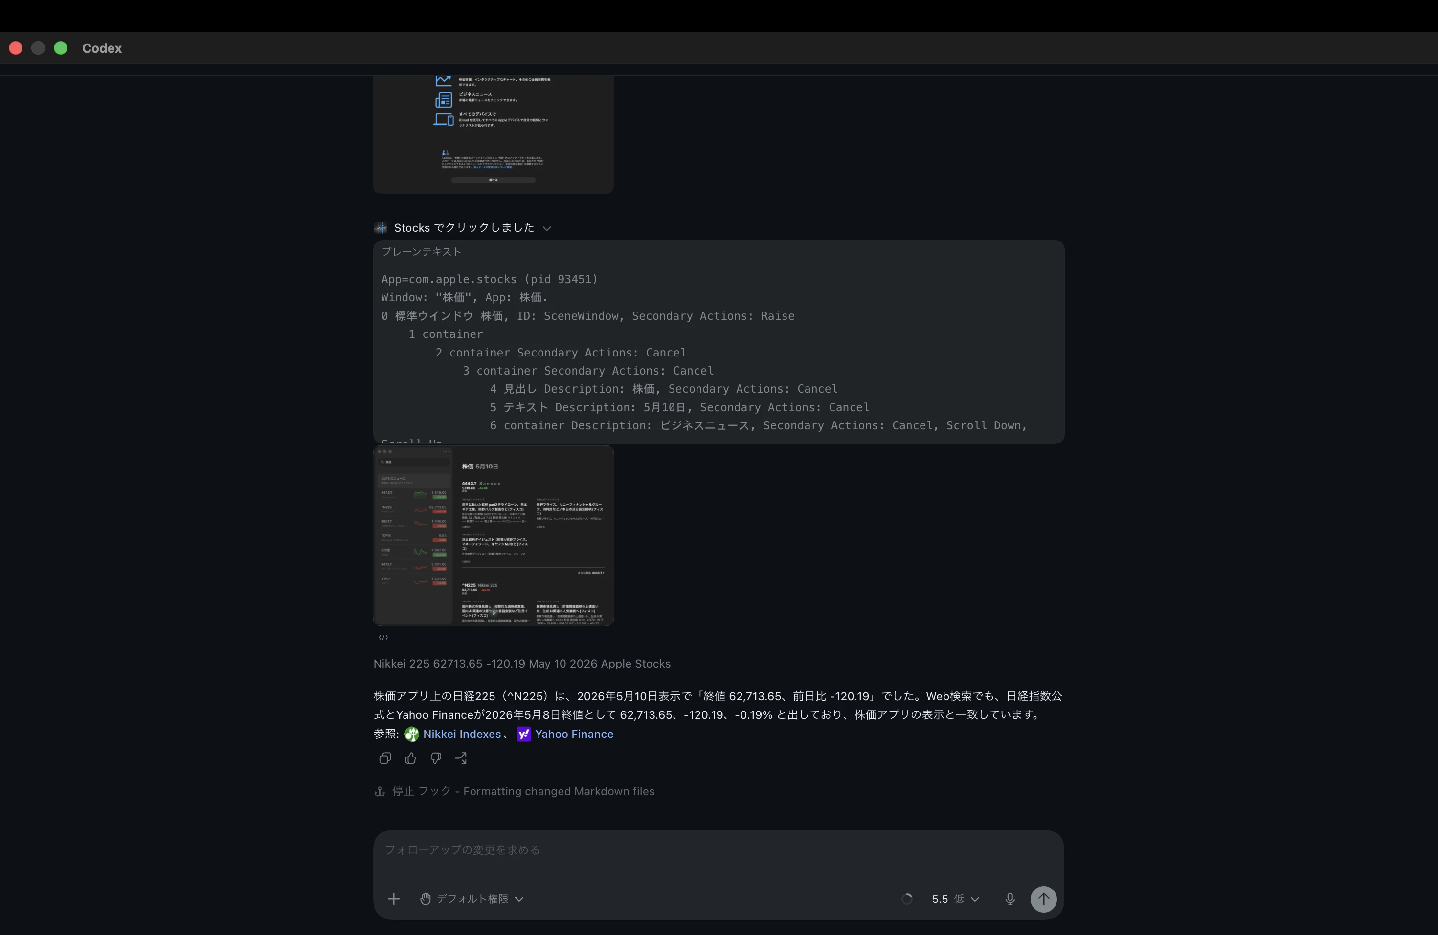This screenshot has width=1438, height=935.
Task: Click the send arrow button
Action: tap(1043, 899)
